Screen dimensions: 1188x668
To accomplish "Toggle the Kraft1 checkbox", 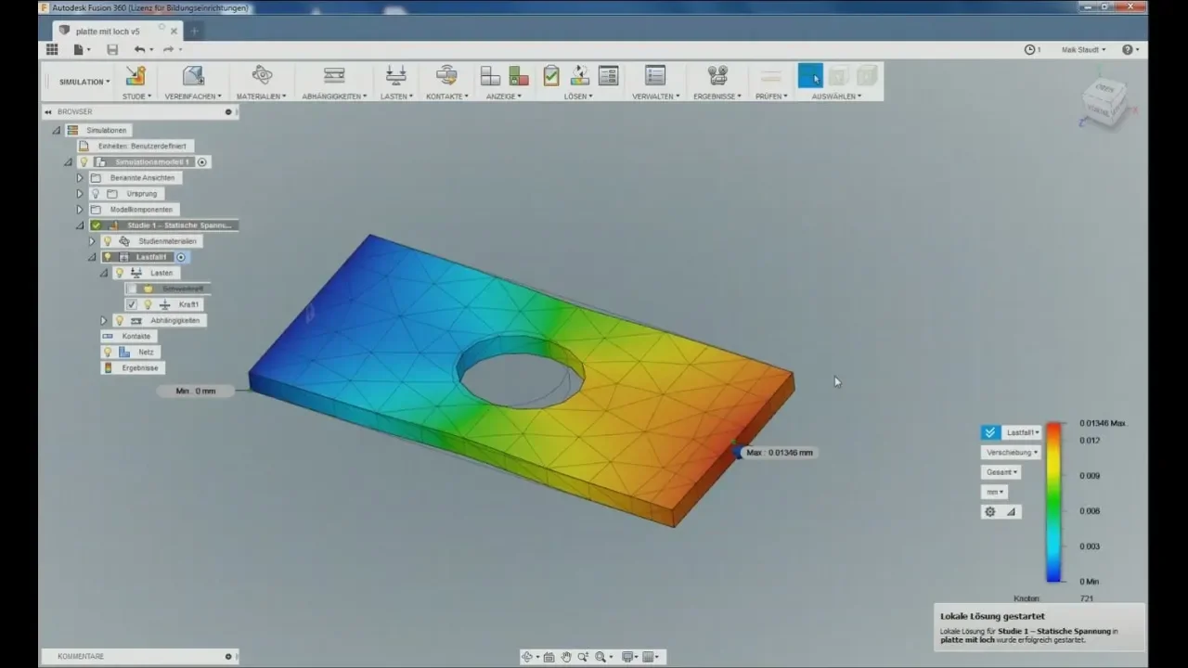I will point(132,304).
